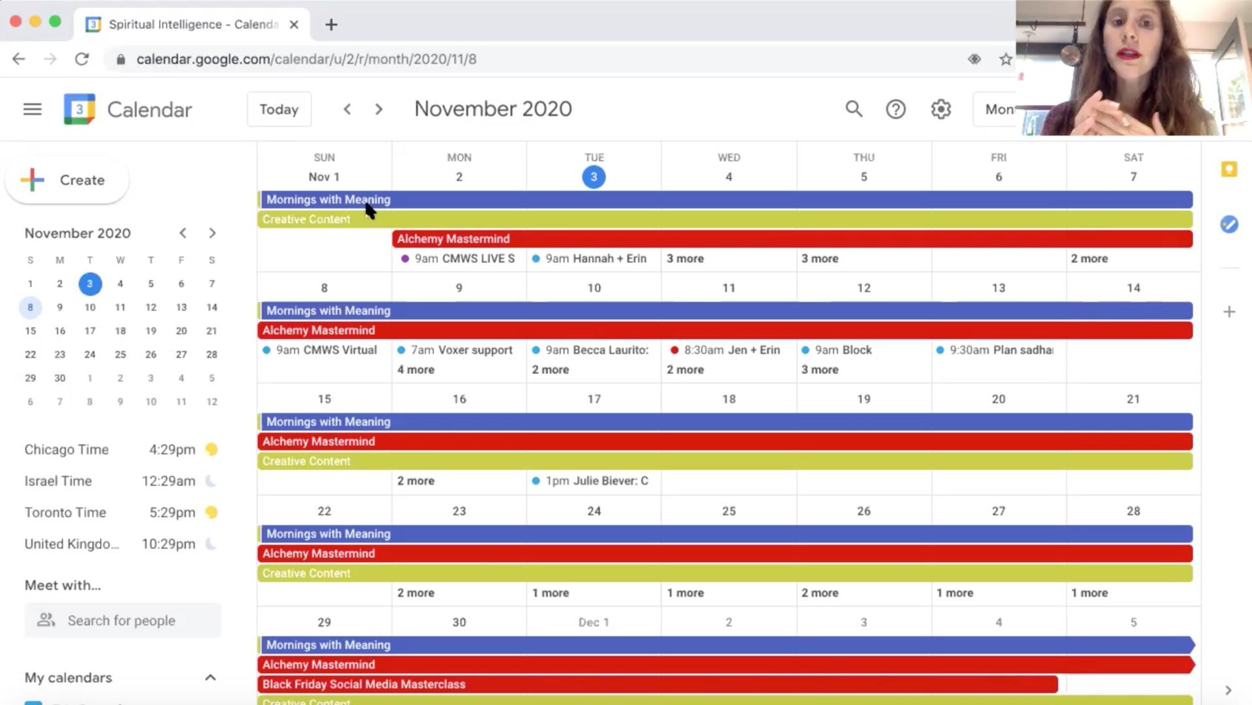Select day 3 in the mini calendar

point(90,284)
